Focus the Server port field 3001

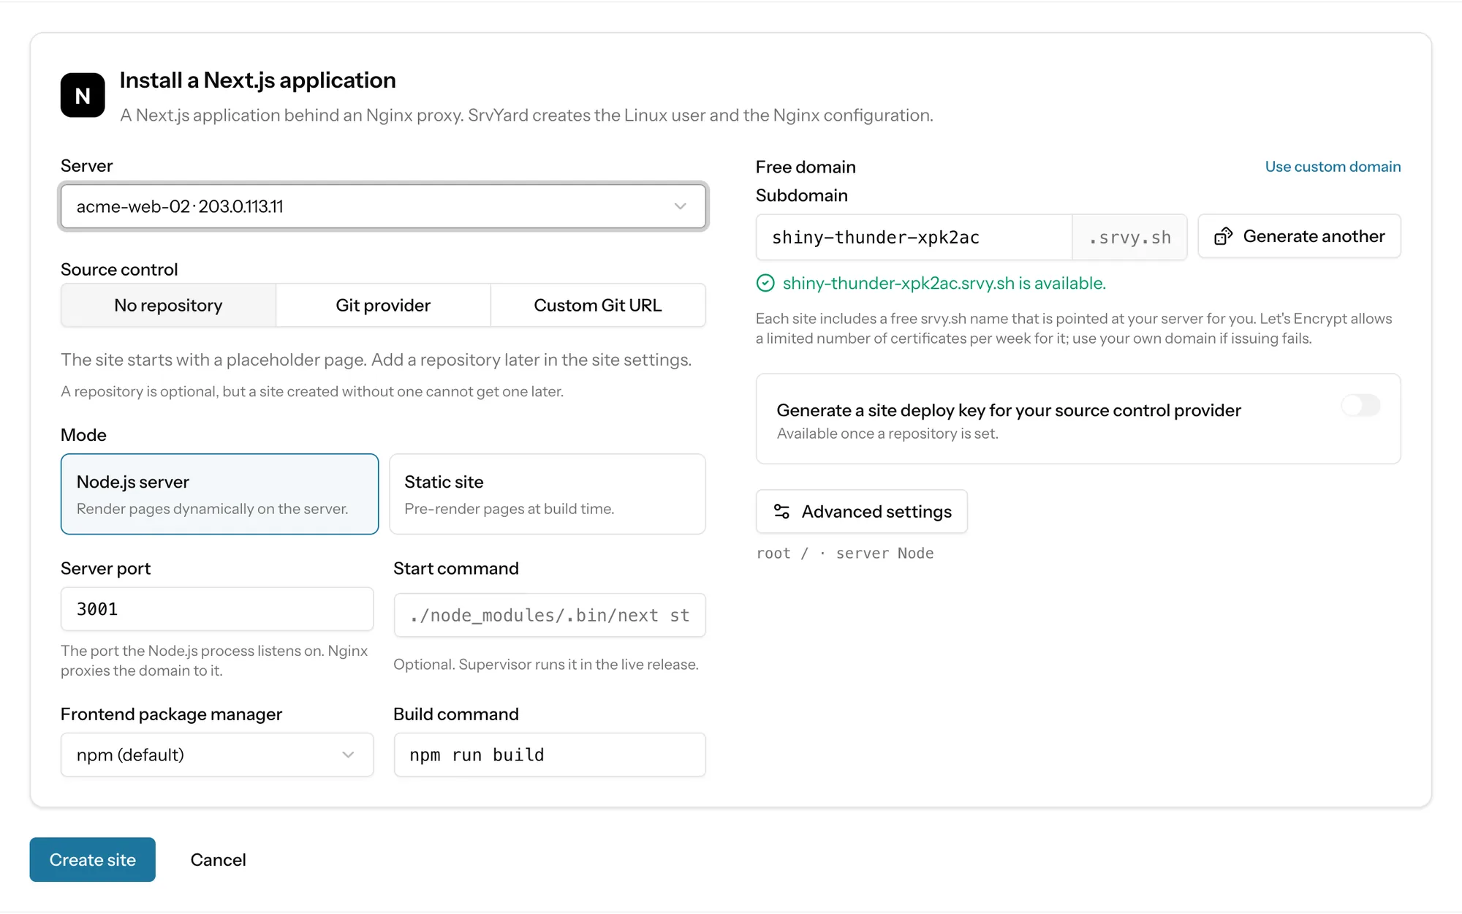pos(217,609)
